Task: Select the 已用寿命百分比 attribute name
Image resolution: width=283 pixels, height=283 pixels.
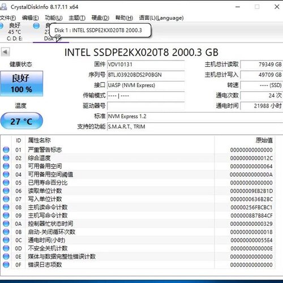Action: click(x=48, y=182)
